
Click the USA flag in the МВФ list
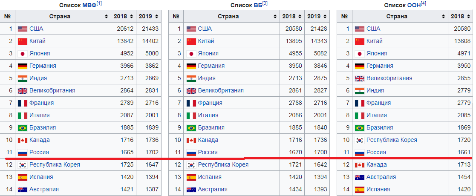[23, 29]
